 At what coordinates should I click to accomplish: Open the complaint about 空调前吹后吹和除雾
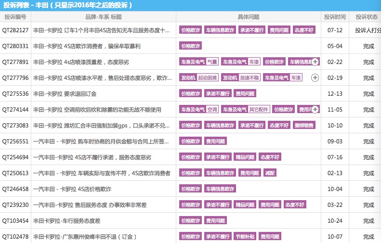tap(97, 110)
